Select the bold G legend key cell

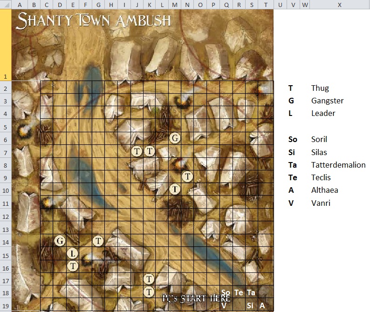[291, 101]
